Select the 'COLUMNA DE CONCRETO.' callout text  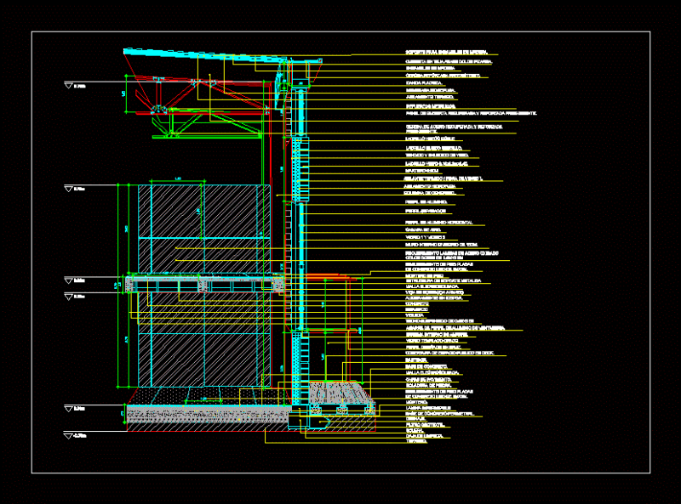430,193
